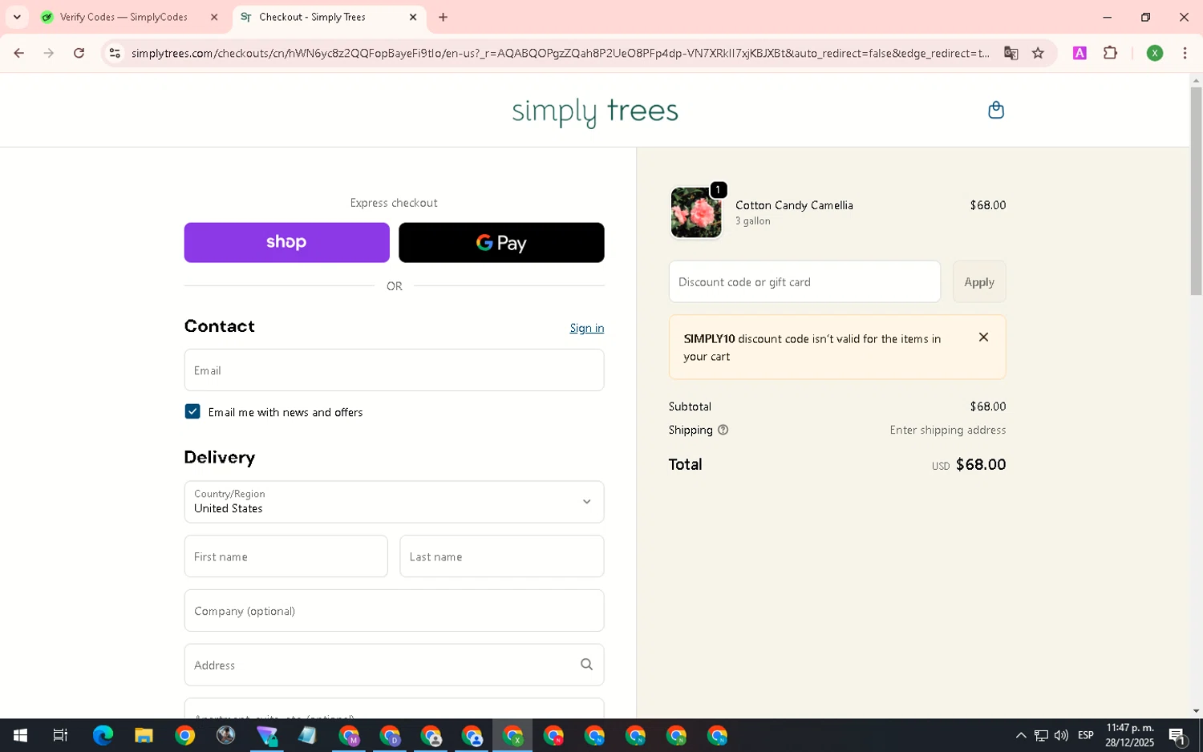Image resolution: width=1203 pixels, height=752 pixels.
Task: Dismiss the SIMPLY10 invalid code message
Action: 983,338
